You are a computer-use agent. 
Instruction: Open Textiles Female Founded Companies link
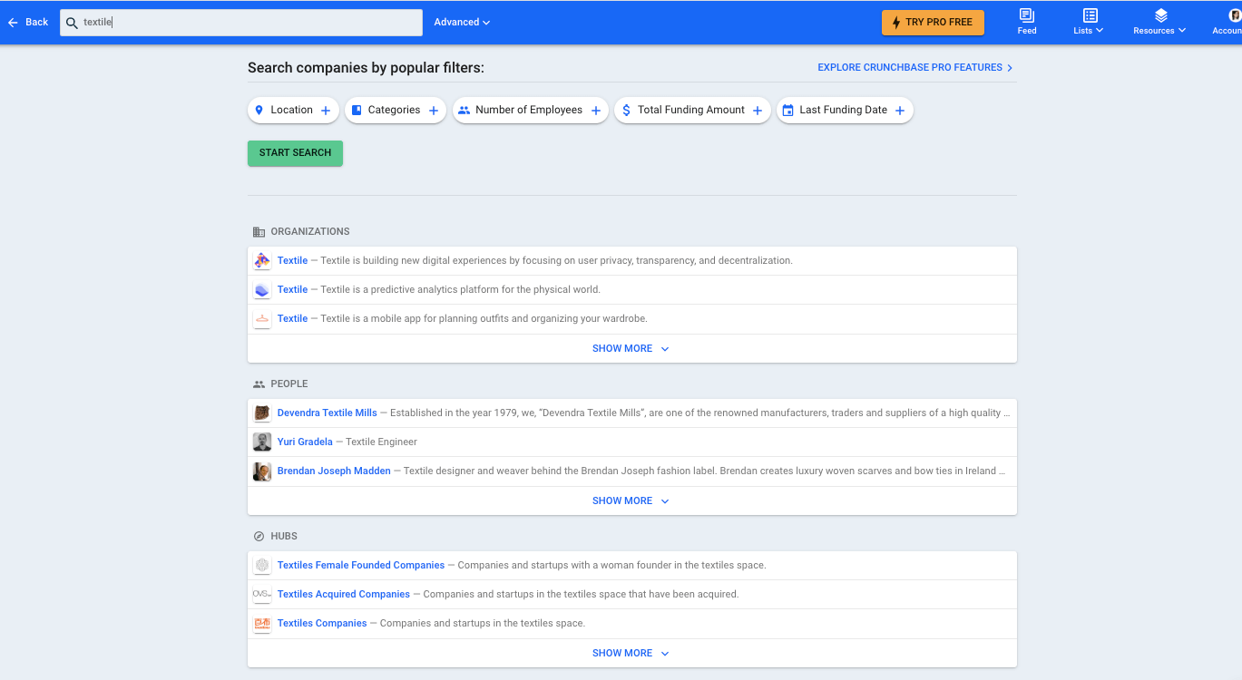point(361,565)
